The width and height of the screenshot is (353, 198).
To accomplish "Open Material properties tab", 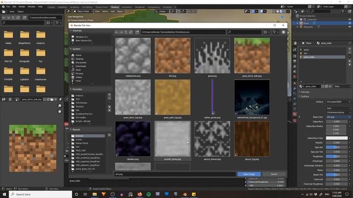I will point(295,114).
